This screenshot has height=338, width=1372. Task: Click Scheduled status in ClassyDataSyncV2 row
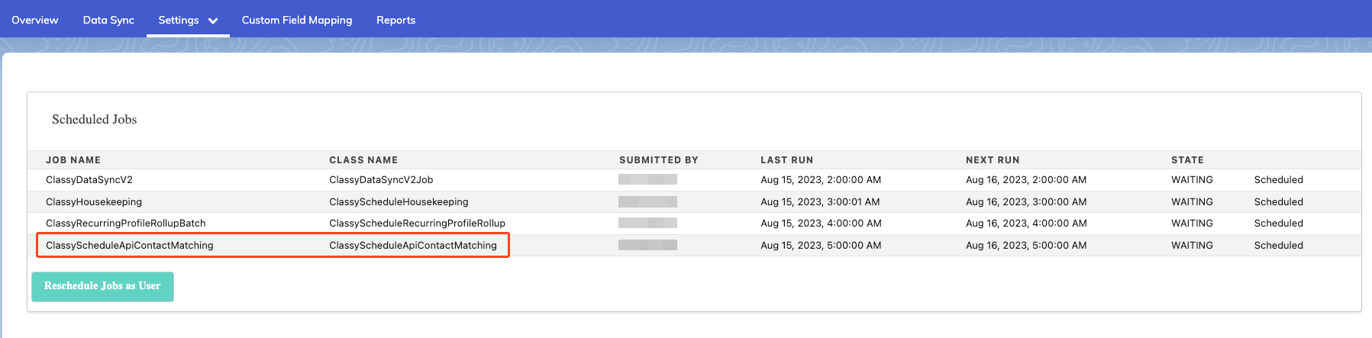click(1279, 180)
